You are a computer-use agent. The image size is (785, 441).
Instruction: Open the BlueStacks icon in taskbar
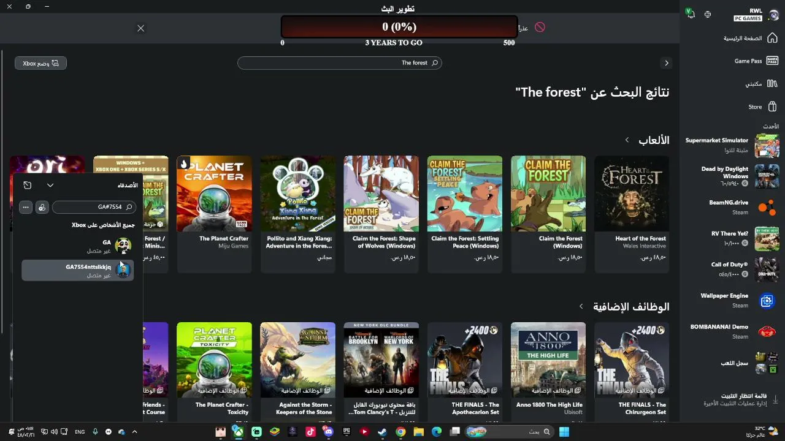click(274, 432)
